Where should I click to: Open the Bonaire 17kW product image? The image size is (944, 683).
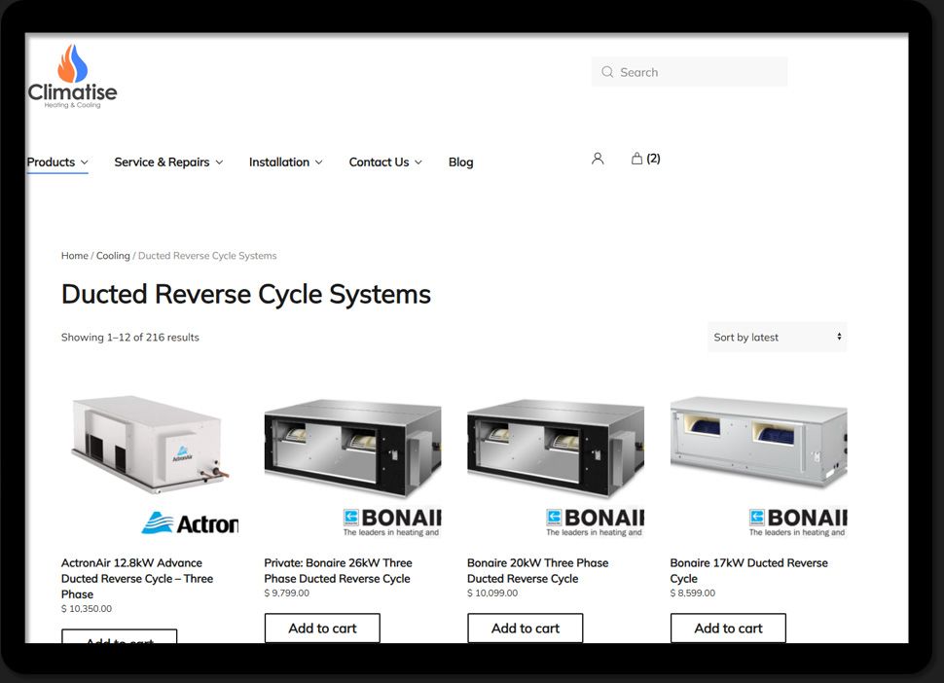tap(758, 464)
